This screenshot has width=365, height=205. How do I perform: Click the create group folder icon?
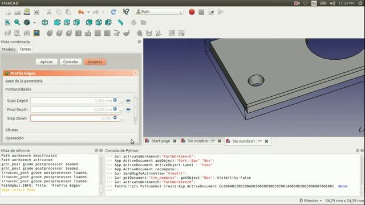pos(143,22)
